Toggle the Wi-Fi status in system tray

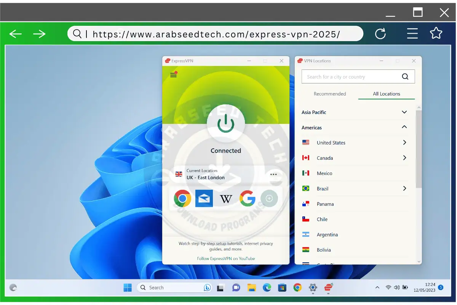click(388, 287)
